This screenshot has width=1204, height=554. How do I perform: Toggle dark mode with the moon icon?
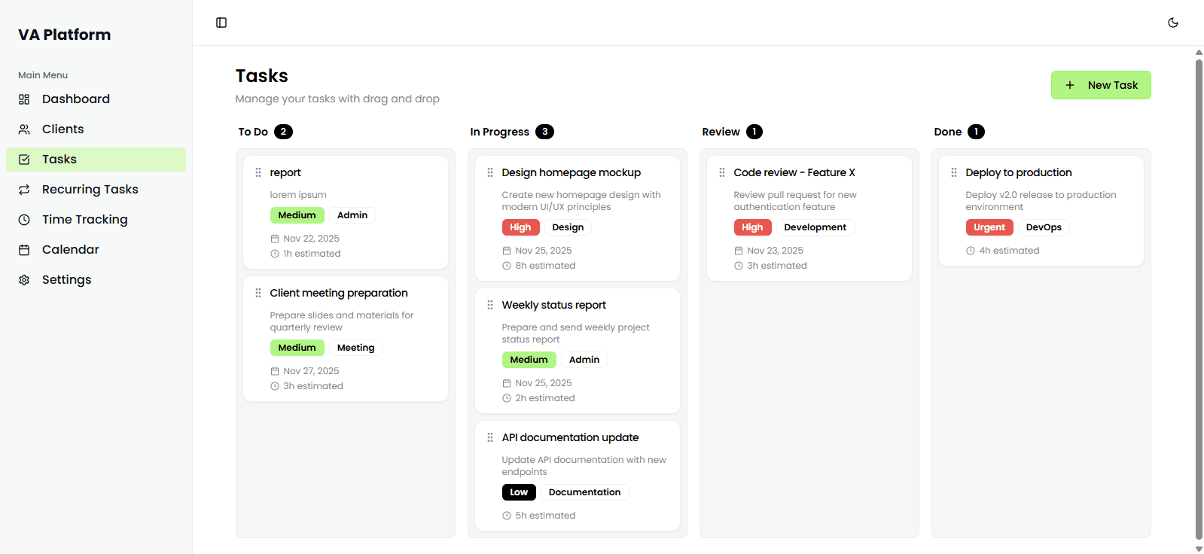[1172, 23]
